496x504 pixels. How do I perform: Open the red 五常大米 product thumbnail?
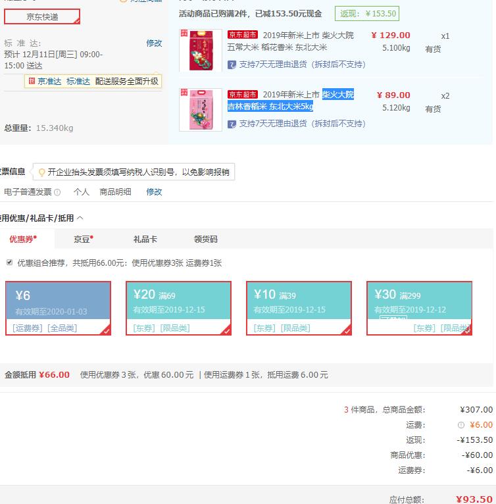click(x=201, y=50)
